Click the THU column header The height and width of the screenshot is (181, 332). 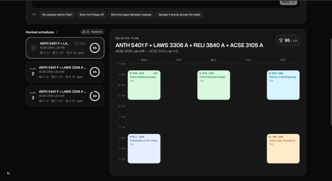click(x=248, y=60)
